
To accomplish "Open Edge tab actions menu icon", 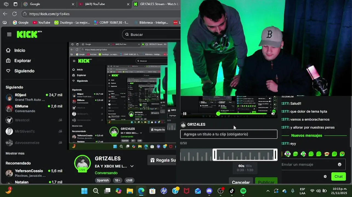I will coord(15,4).
